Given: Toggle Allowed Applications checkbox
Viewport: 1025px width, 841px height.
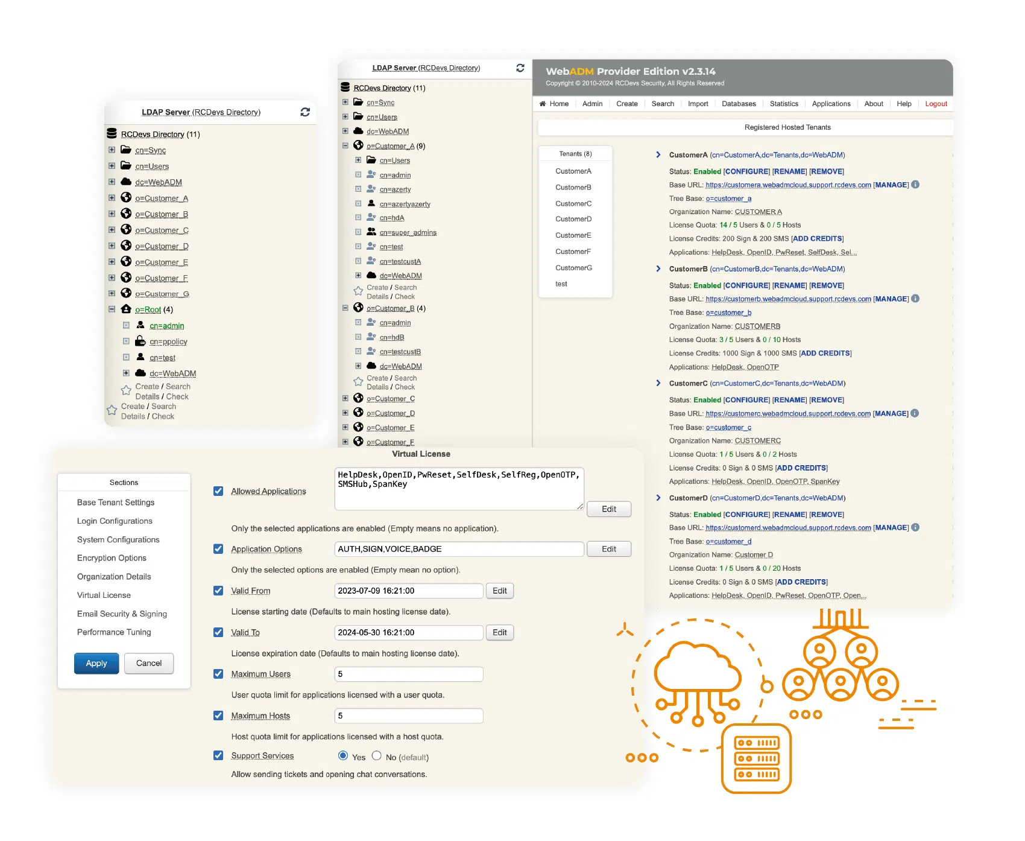Looking at the screenshot, I should click(218, 491).
